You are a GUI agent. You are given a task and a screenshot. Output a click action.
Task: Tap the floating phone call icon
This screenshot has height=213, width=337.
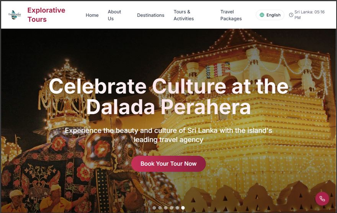(x=322, y=198)
